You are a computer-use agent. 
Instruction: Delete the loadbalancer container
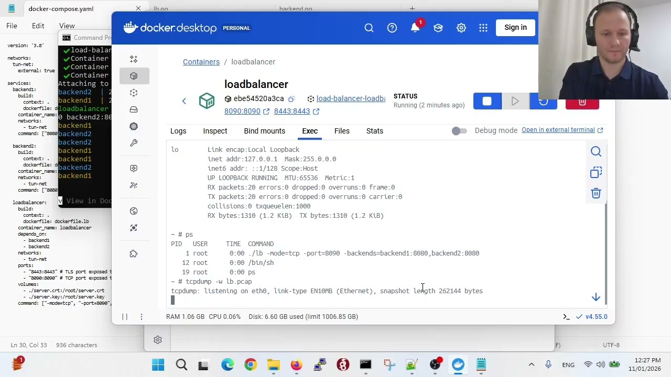582,102
